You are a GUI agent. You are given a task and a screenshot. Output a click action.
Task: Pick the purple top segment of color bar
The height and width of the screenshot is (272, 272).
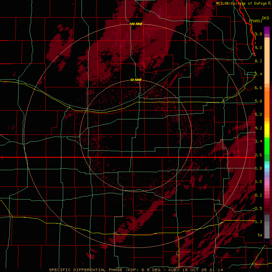point(267,30)
